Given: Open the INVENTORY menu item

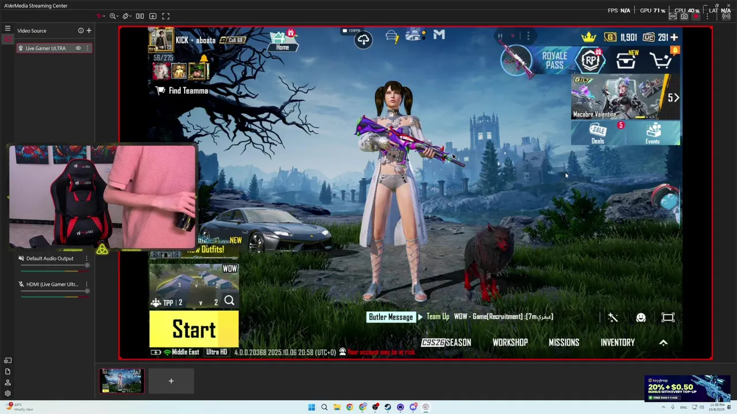Looking at the screenshot, I should tap(617, 343).
